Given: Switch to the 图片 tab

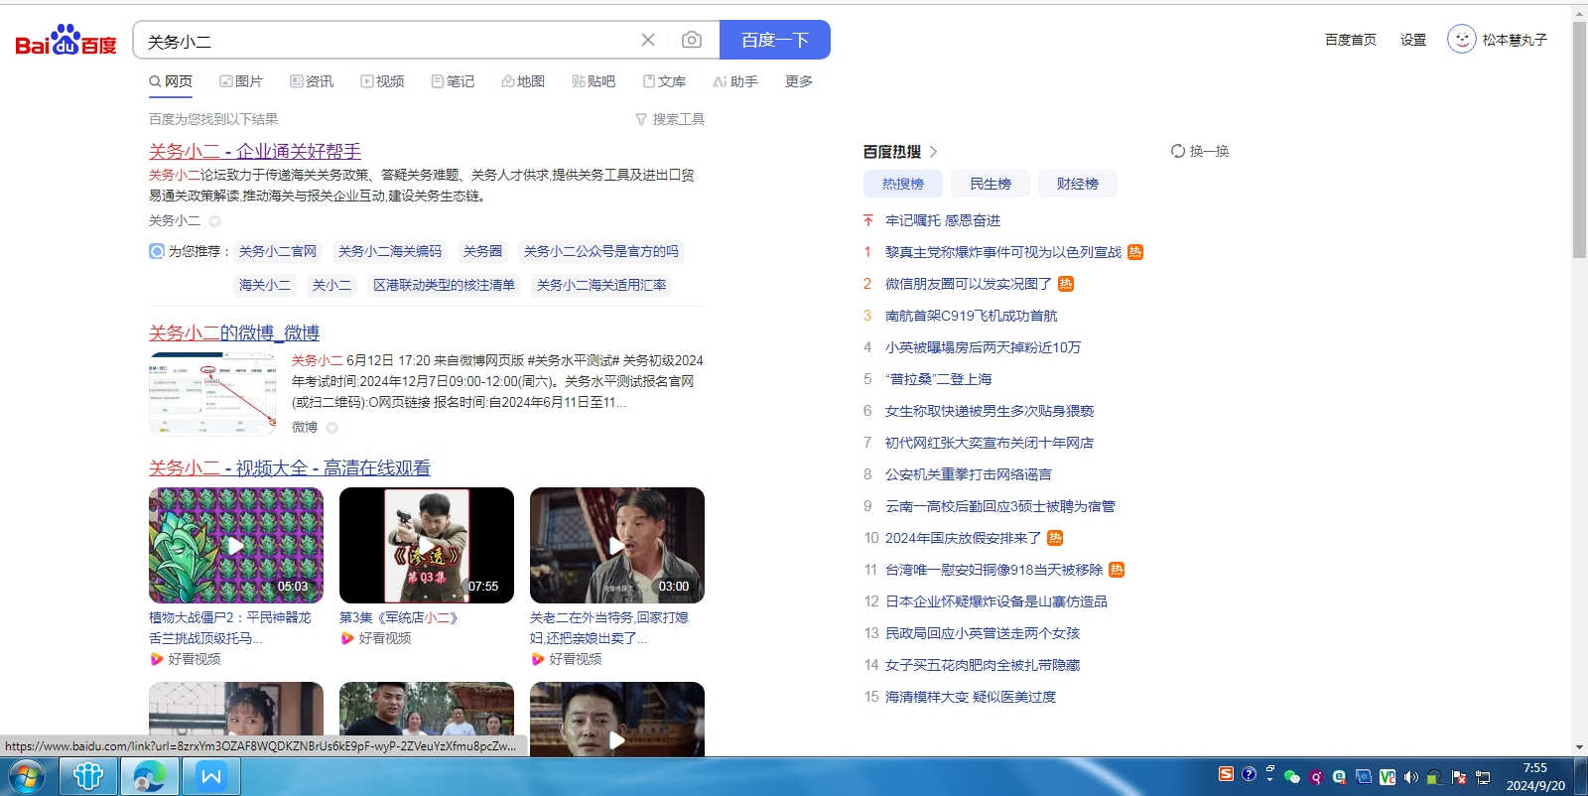Looking at the screenshot, I should [241, 81].
